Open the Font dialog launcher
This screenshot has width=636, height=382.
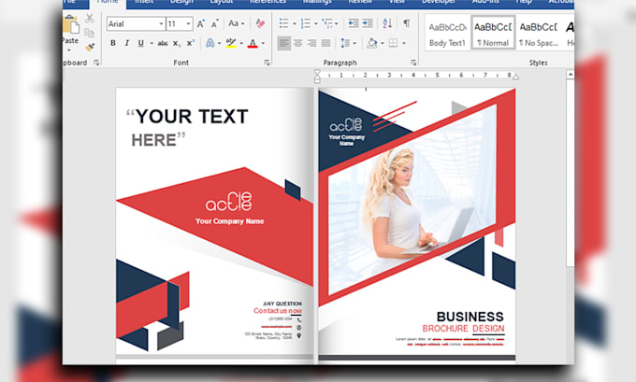point(267,63)
